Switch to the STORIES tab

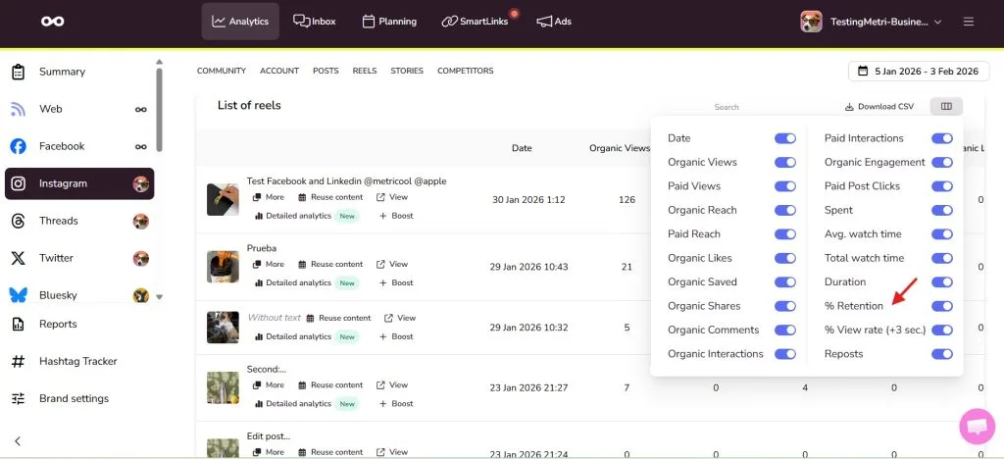(407, 72)
